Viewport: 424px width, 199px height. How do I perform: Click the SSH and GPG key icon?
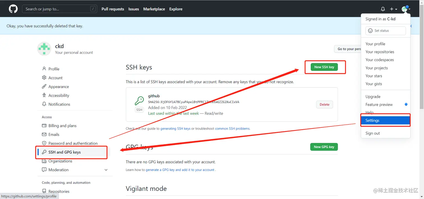[44, 152]
